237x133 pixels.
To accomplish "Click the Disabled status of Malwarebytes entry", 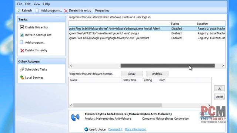I will click(x=177, y=29).
